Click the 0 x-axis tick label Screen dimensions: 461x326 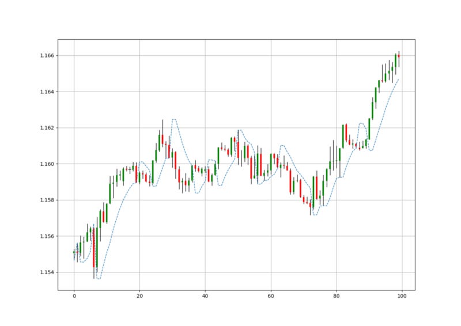tap(74, 296)
